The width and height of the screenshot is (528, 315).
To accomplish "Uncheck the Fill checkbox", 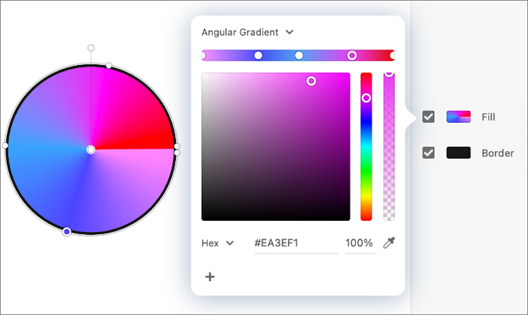I will point(428,117).
